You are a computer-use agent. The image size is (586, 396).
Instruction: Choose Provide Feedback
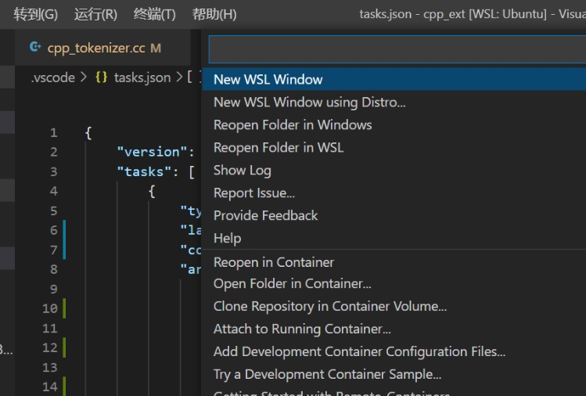click(394, 215)
